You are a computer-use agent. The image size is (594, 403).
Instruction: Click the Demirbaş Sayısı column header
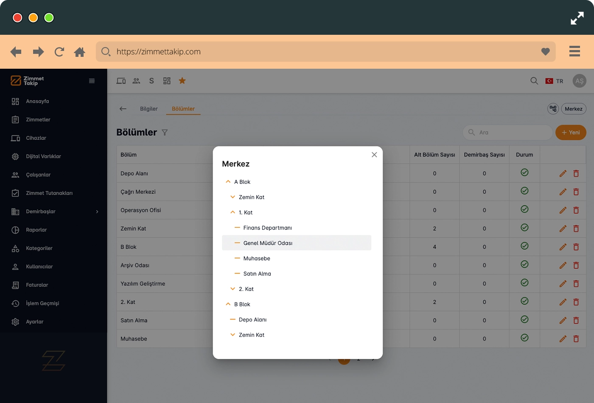pos(484,155)
